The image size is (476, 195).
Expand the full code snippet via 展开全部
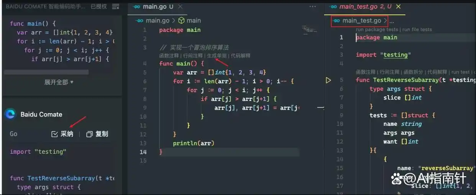tap(59, 82)
